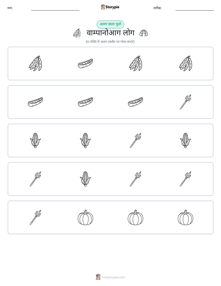This screenshot has height=286, width=221.
Task: Select the first bean pod in row one
Action: point(35,63)
